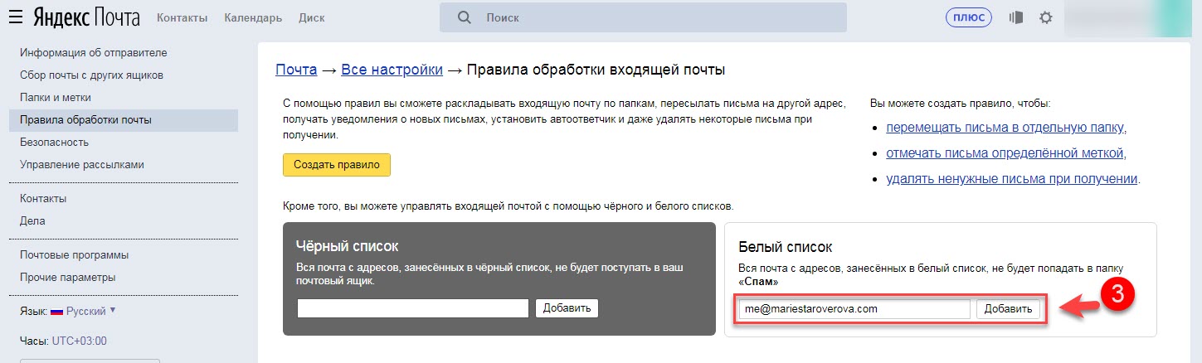
Task: Click the Создать правило button
Action: coord(337,164)
